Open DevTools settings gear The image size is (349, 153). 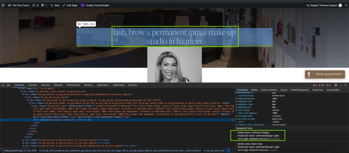[x=336, y=85]
